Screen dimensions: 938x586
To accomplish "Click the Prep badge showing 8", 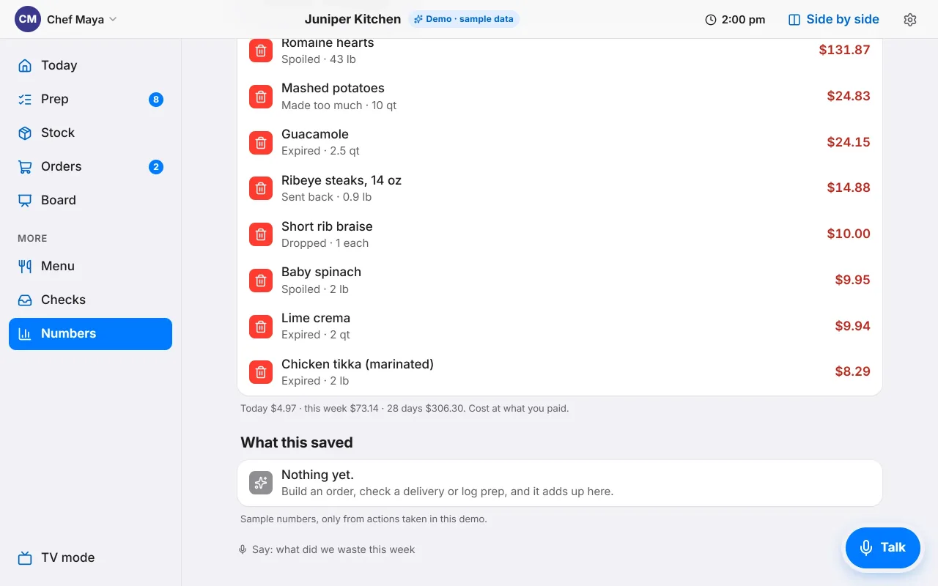I will point(156,100).
